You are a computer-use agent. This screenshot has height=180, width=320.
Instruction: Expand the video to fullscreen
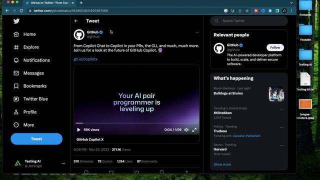click(194, 130)
